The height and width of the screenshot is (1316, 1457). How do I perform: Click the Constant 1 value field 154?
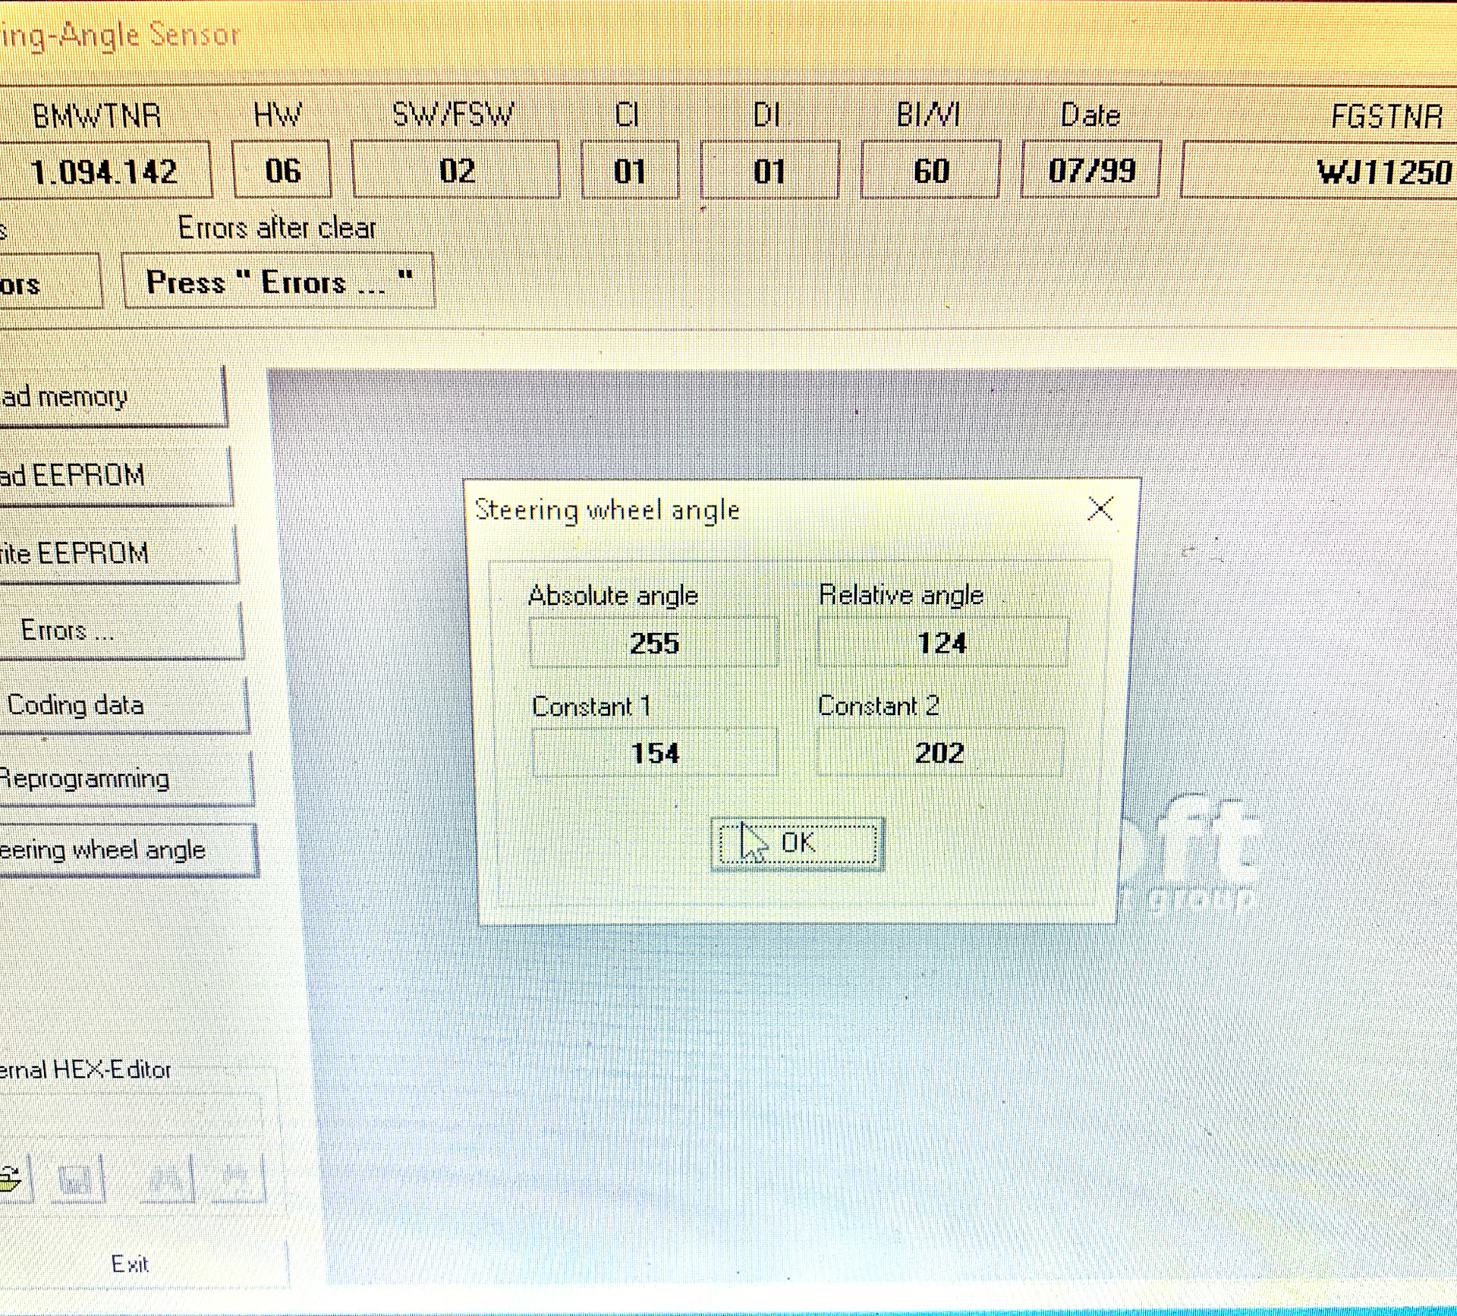(655, 752)
